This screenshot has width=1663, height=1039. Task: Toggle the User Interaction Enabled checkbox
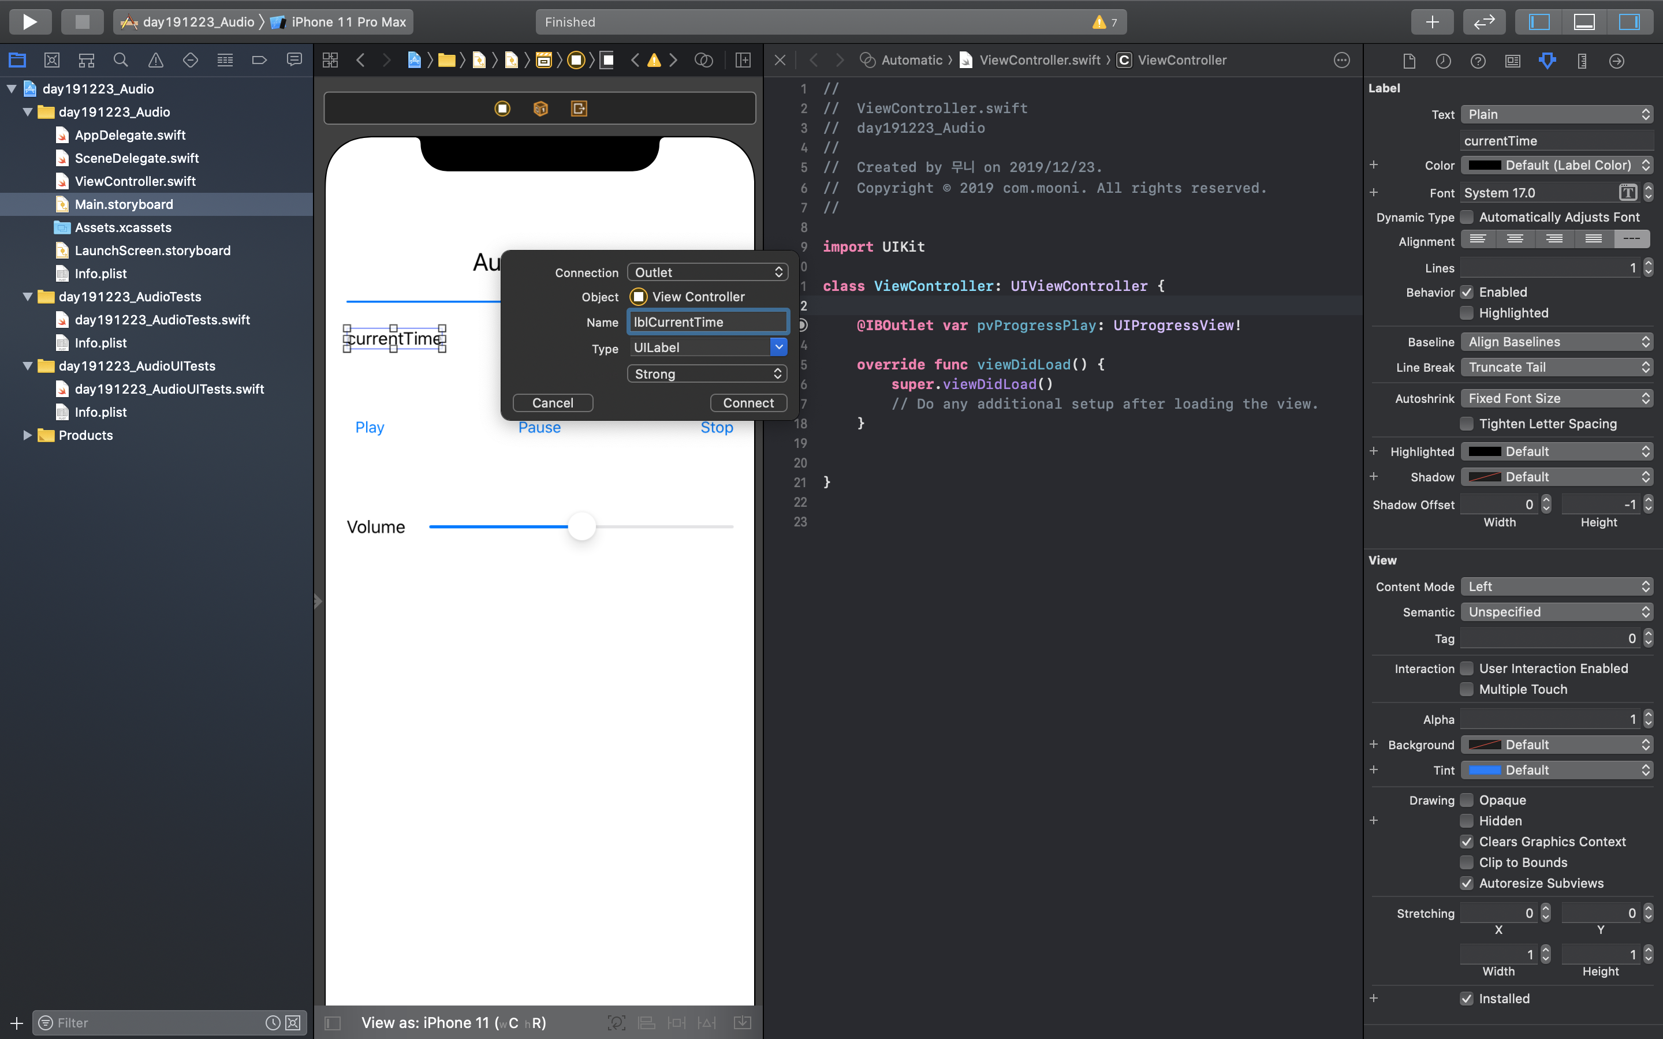[1467, 668]
